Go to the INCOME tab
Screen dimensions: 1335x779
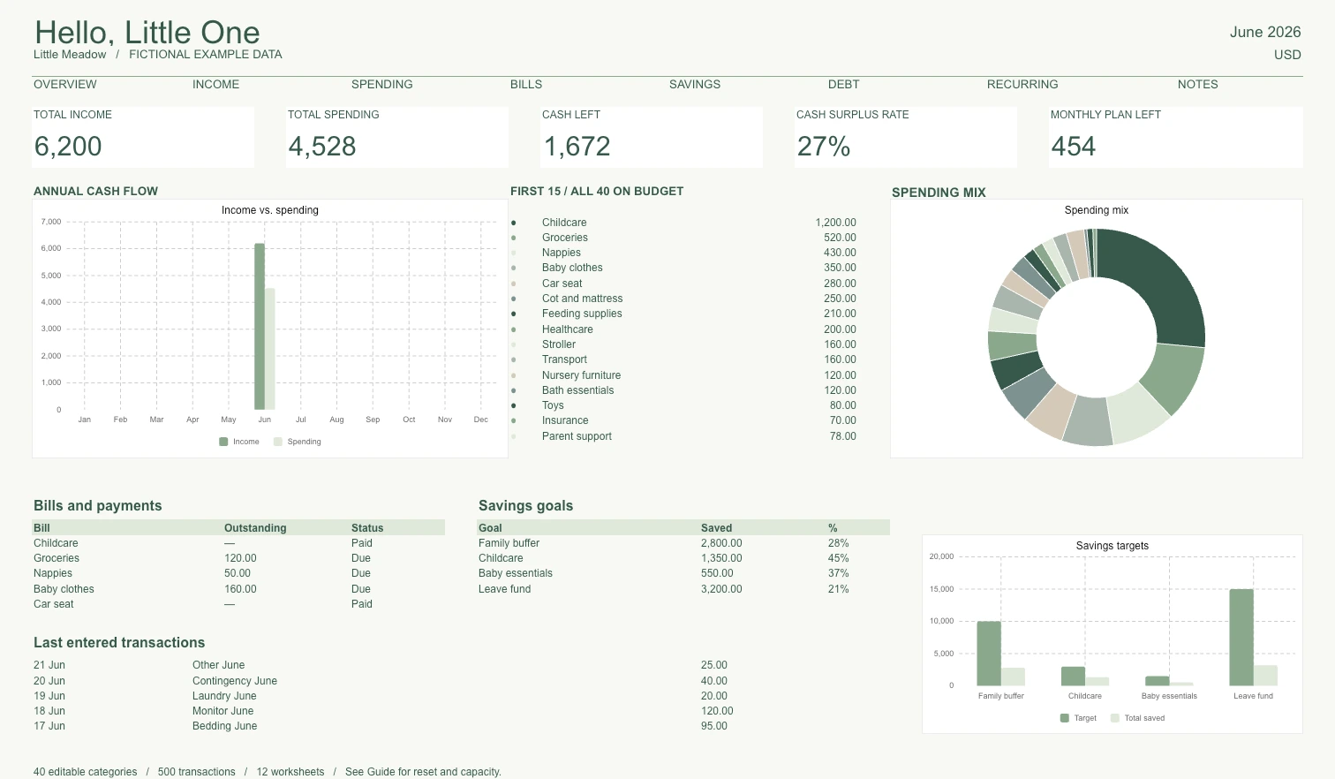coord(216,85)
